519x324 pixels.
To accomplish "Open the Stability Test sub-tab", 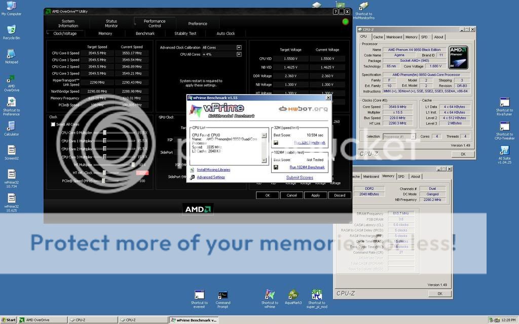I will [x=186, y=33].
